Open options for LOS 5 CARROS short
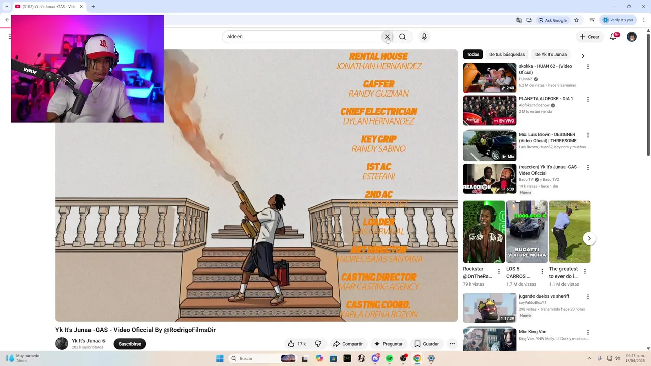This screenshot has height=366, width=651. coord(542,271)
